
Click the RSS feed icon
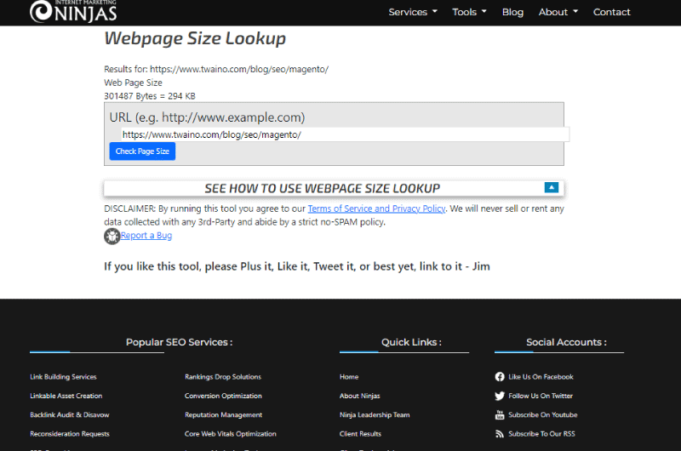click(x=500, y=434)
